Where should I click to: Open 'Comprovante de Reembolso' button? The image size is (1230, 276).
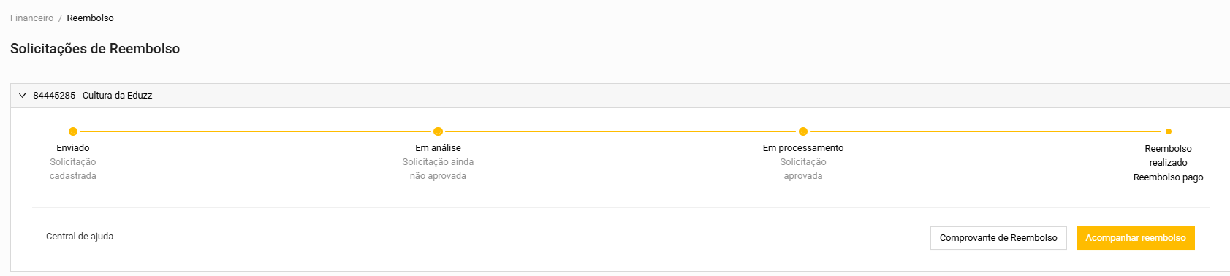(998, 238)
